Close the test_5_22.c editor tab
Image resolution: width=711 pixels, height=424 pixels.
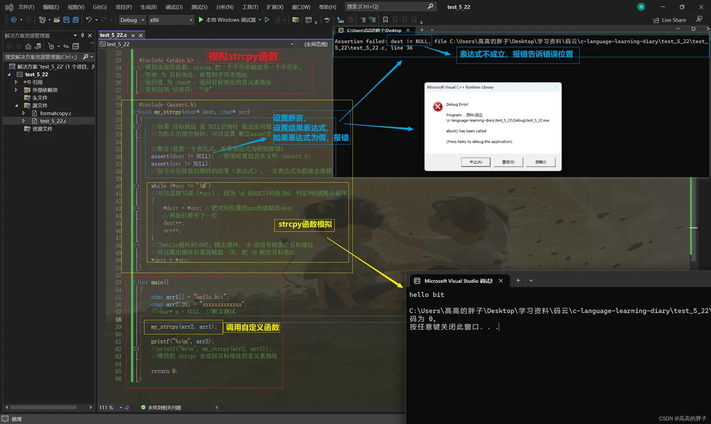140,36
